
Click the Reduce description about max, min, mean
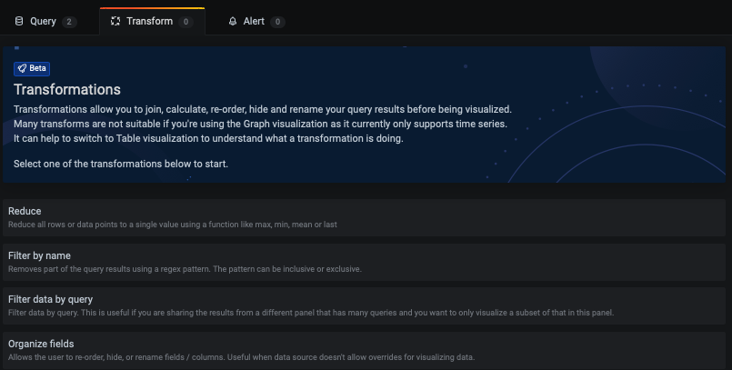click(x=172, y=225)
